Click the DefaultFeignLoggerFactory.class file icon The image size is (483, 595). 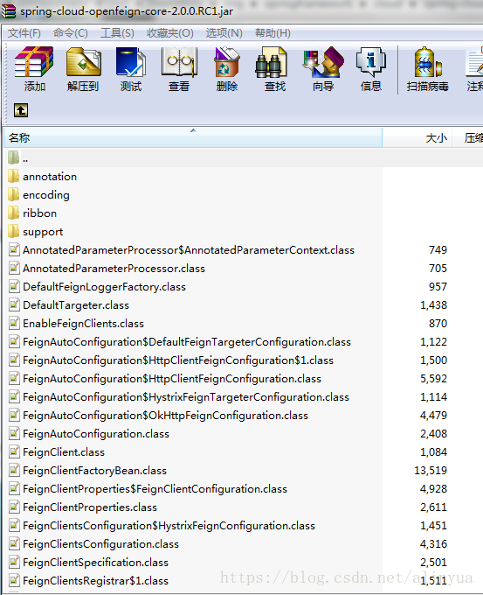[x=14, y=286]
